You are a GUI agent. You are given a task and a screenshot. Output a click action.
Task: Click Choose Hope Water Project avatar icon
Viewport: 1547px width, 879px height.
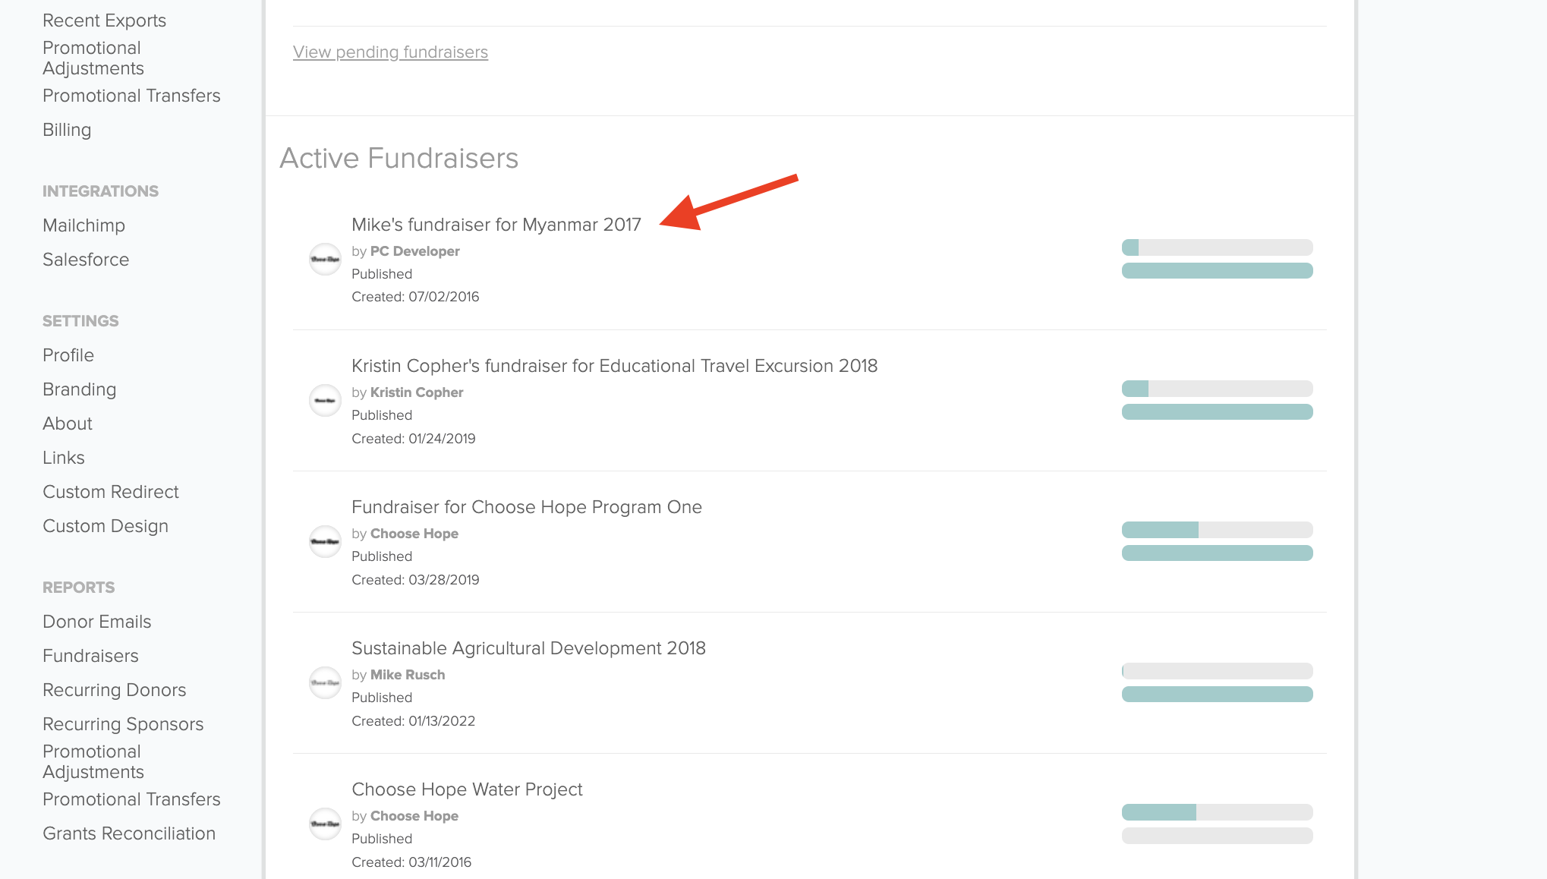[x=325, y=824]
